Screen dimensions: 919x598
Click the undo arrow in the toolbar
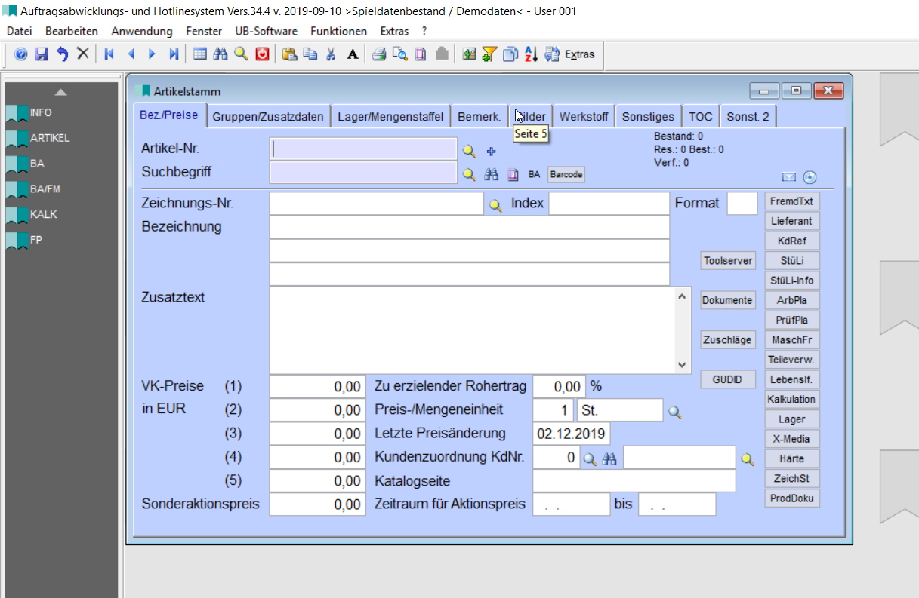[x=62, y=54]
